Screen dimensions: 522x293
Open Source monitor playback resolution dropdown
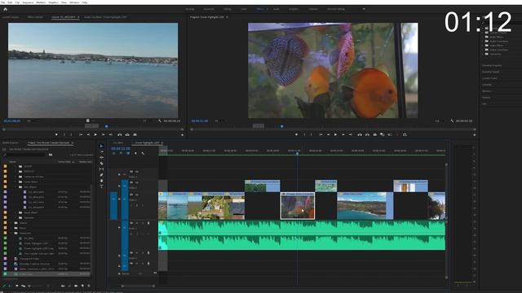(x=147, y=121)
